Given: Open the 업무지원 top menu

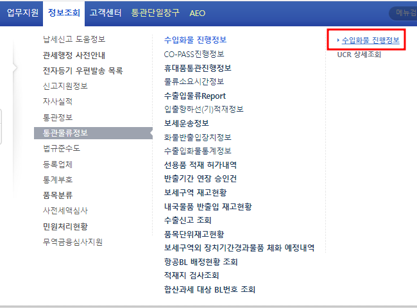Looking at the screenshot, I should (22, 13).
